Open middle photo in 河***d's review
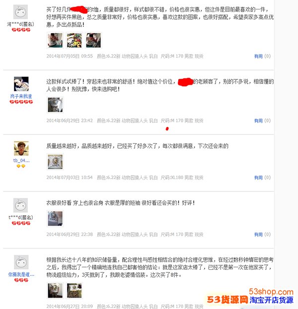The image size is (298, 309). 74,40
